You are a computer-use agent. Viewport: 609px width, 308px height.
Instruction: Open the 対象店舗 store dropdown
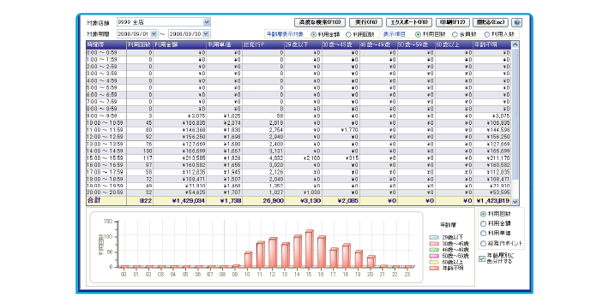click(207, 22)
